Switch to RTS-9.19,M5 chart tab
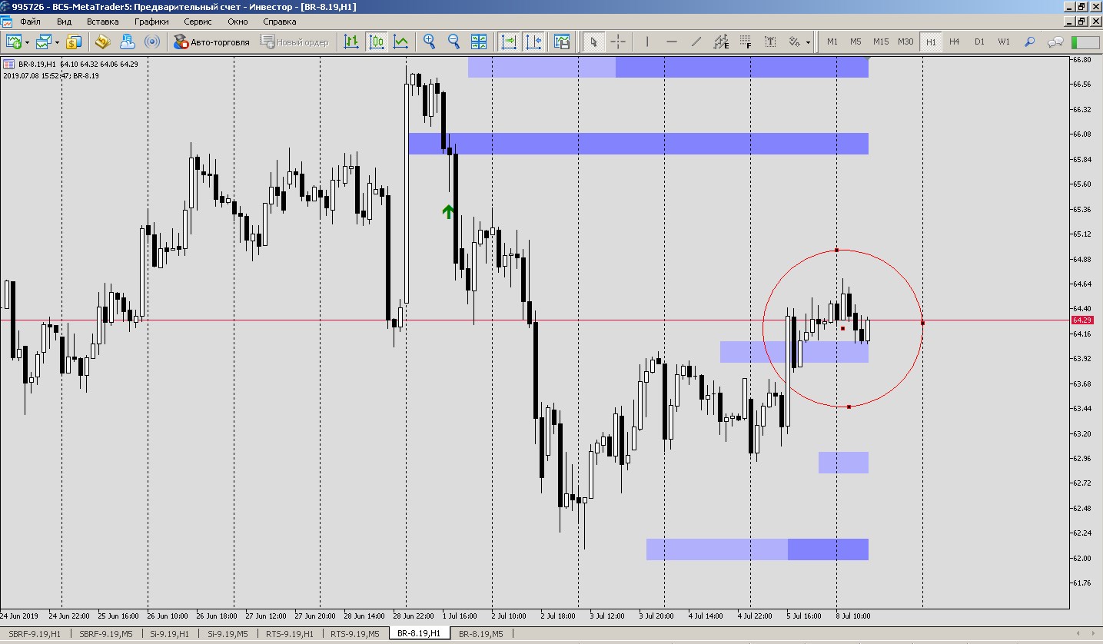Screen dimensions: 1103x644 pyautogui.click(x=354, y=634)
